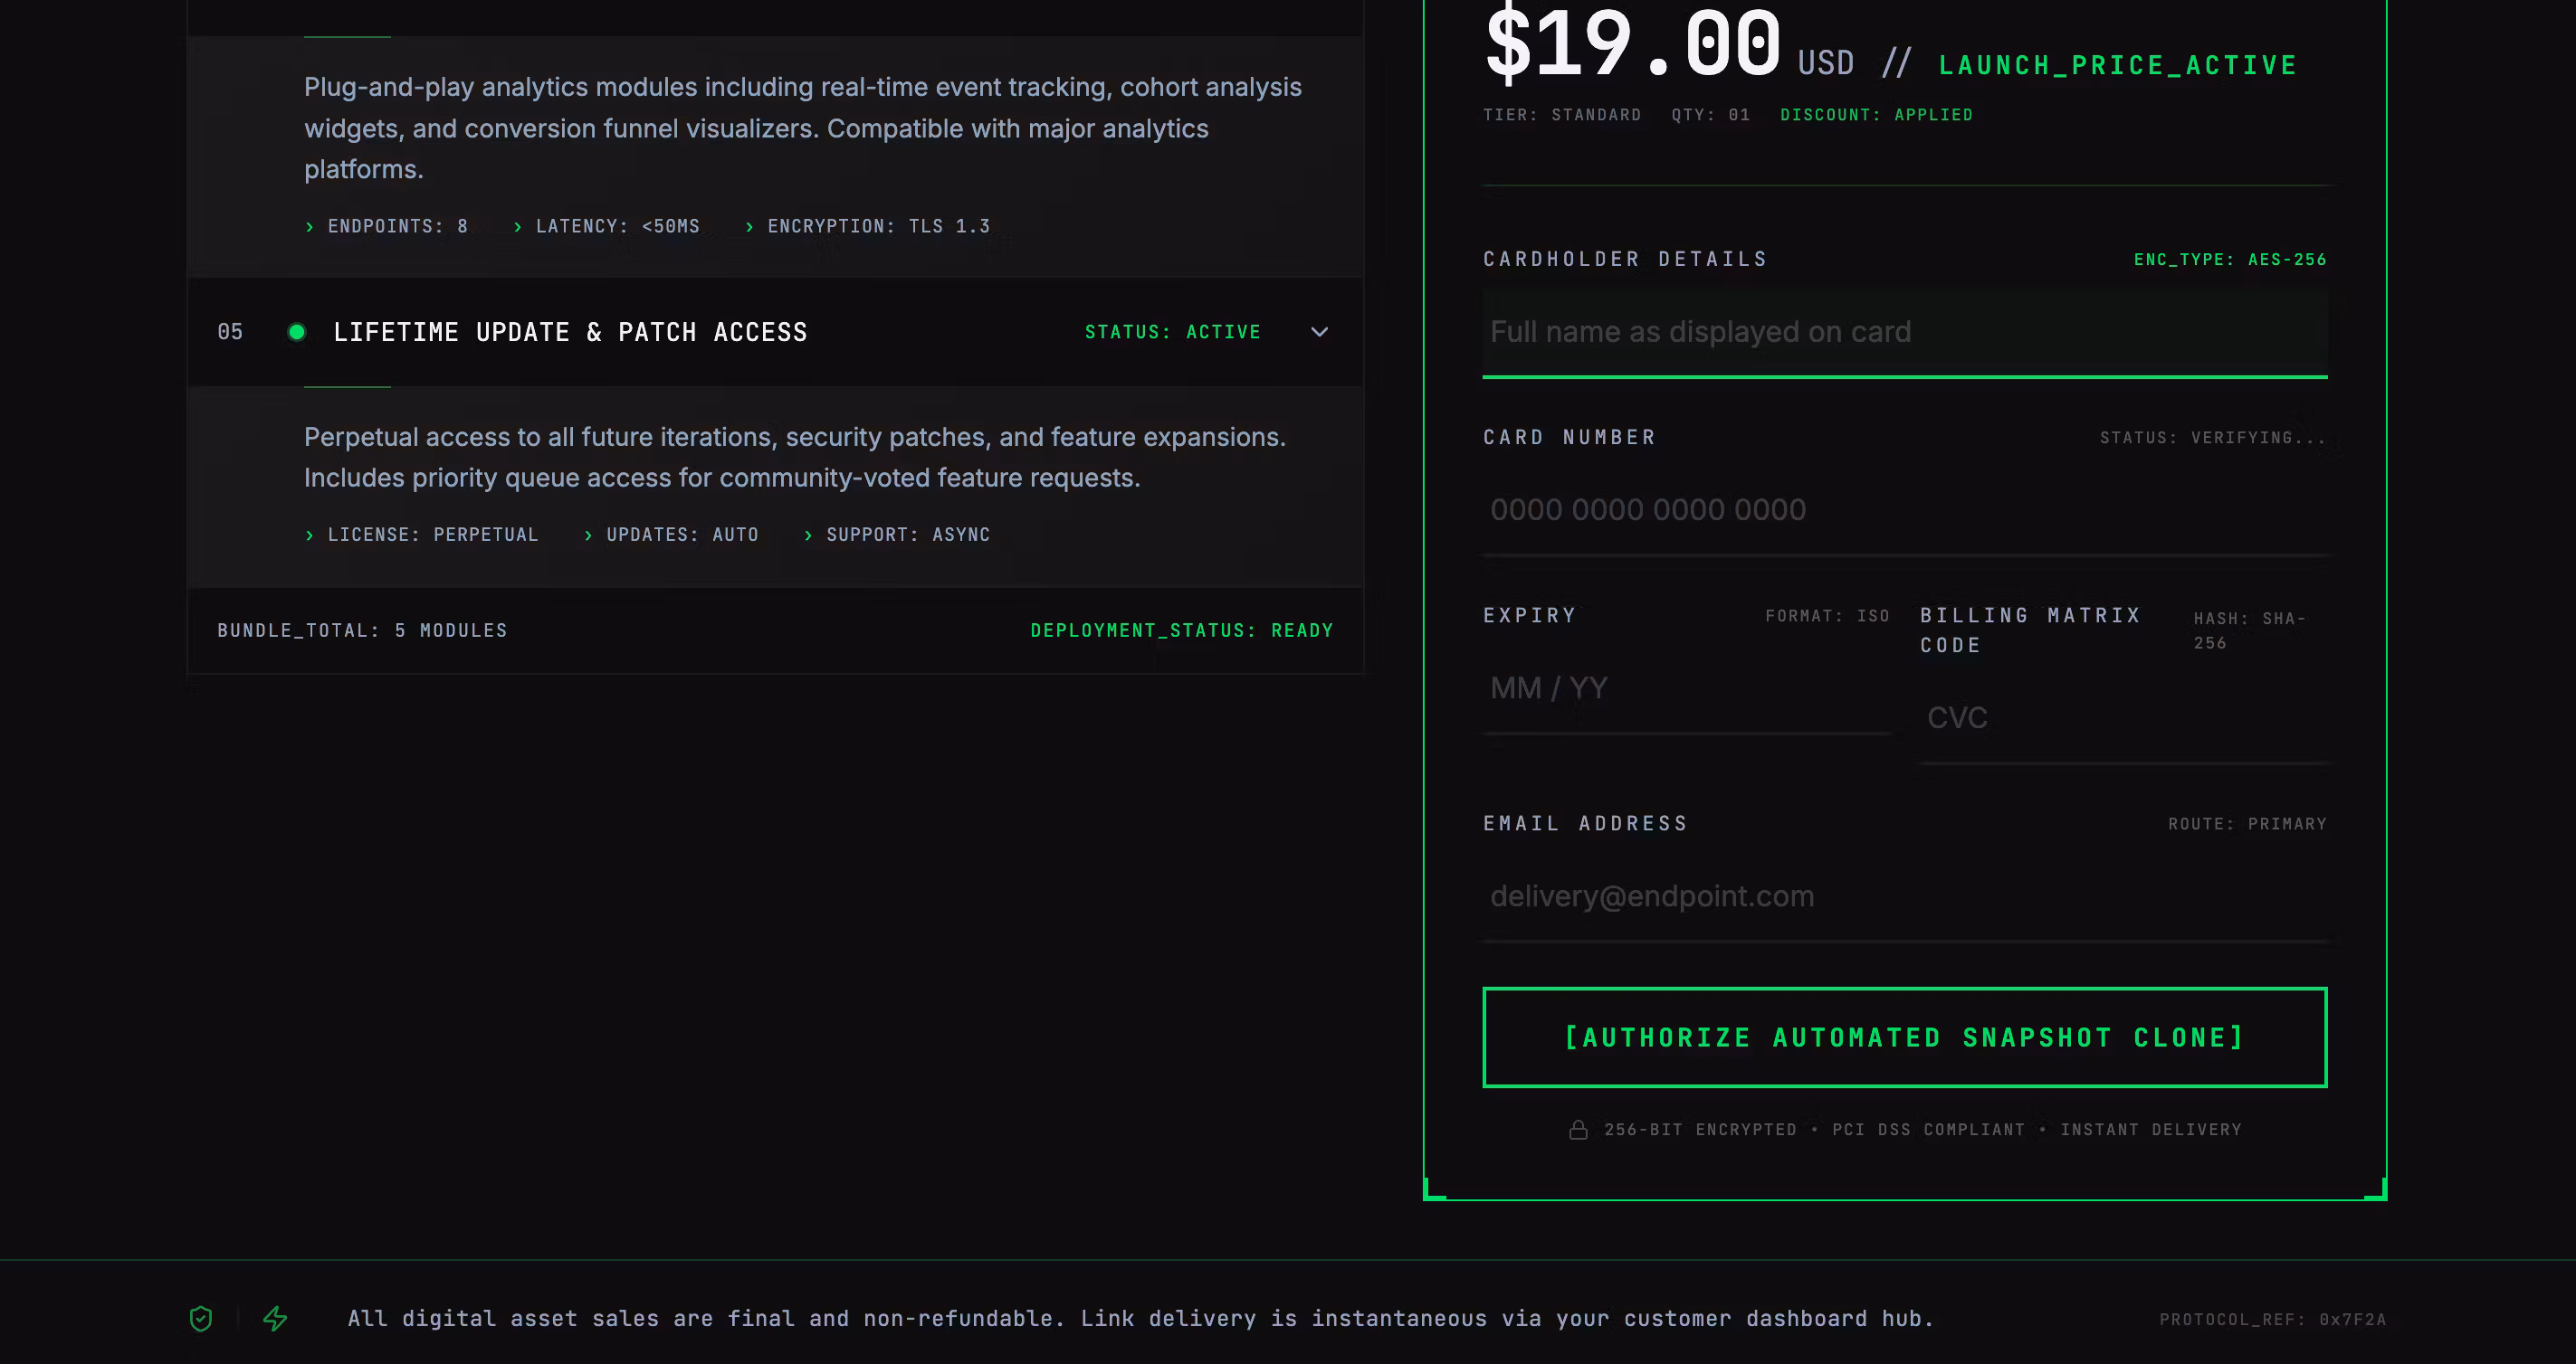Viewport: 2576px width, 1364px height.
Task: Click the Perpetual access description paragraph
Action: (795, 458)
